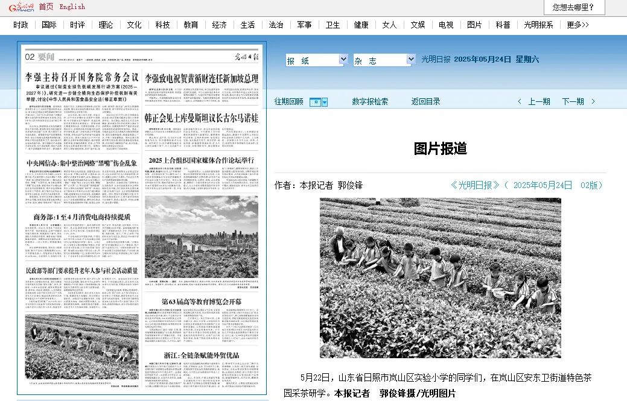627x401 pixels.
Task: Click the 《光明日报》 source link
Action: click(475, 185)
